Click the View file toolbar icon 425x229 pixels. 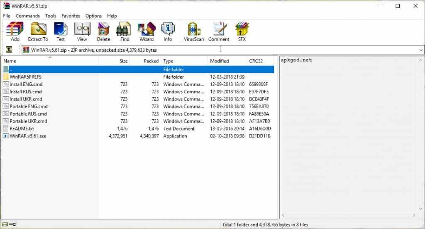point(82,31)
